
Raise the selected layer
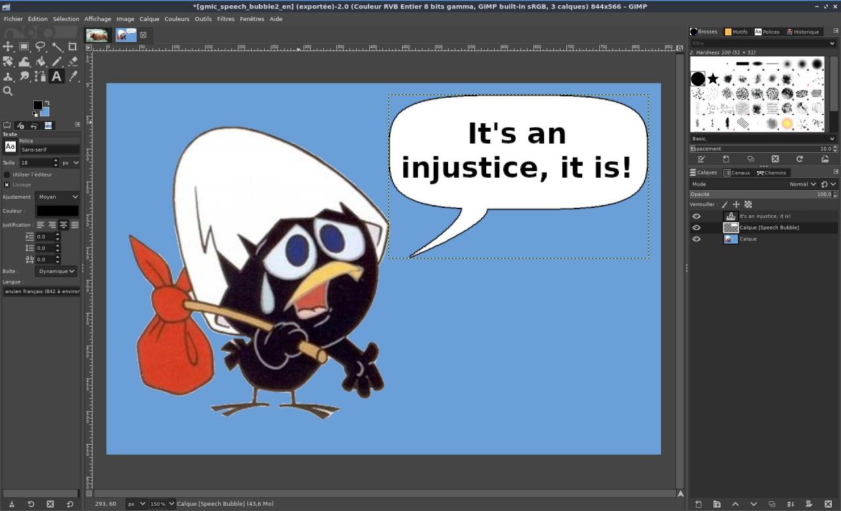click(x=735, y=504)
